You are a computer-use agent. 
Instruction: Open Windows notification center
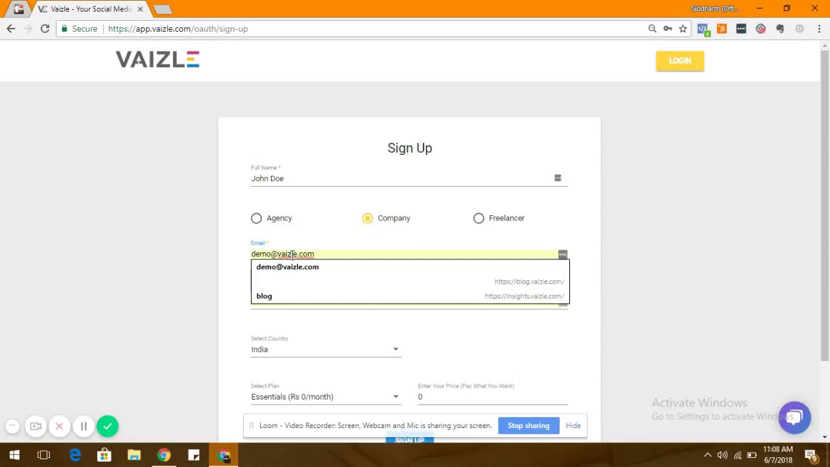coord(811,455)
